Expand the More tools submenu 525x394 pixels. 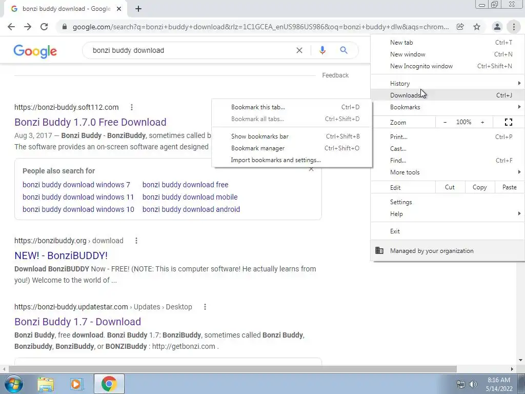click(448, 172)
